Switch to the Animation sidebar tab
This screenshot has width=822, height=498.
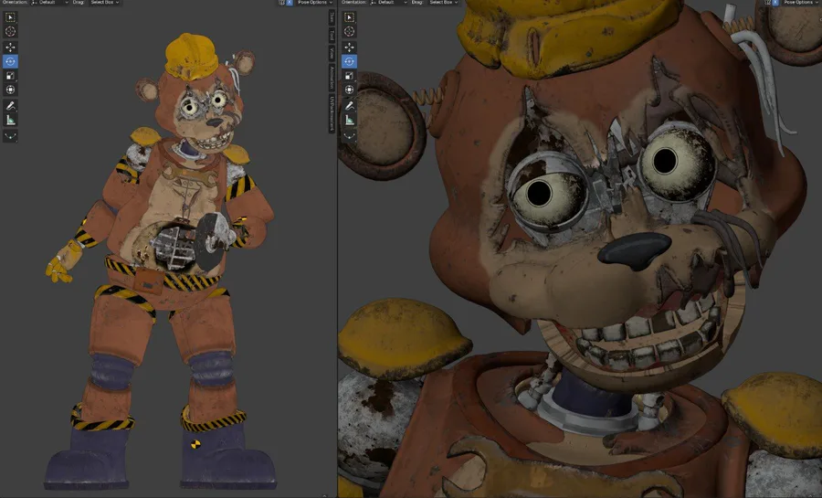pos(332,77)
